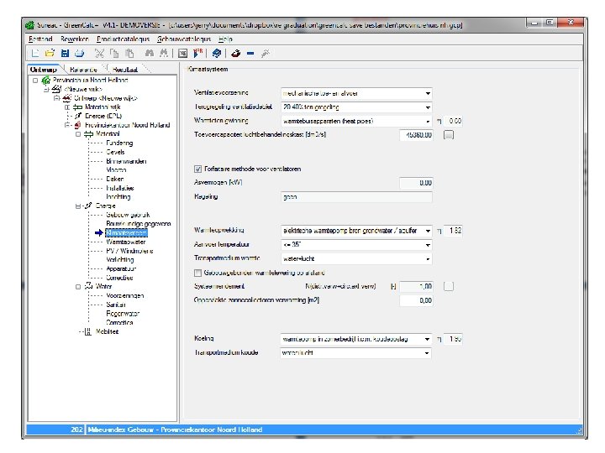Toggle Forfaitaire methode voor ventilatoren checkbox
605x453 pixels.
pos(198,169)
